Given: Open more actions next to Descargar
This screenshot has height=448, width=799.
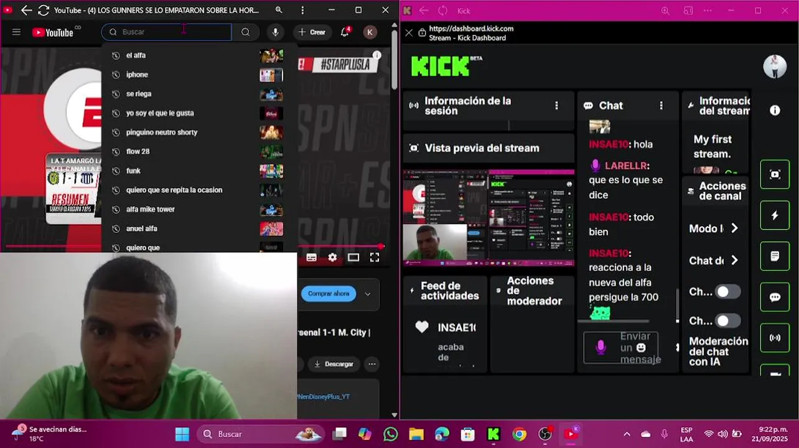Looking at the screenshot, I should click(x=371, y=364).
